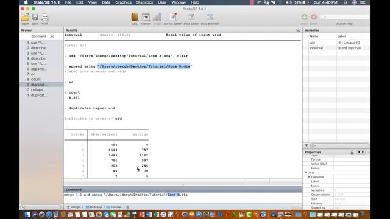The height and width of the screenshot is (219, 390).
Task: Open the Notification Center icon
Action: click(363, 2)
